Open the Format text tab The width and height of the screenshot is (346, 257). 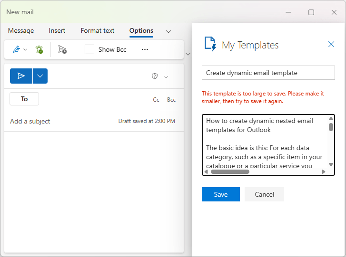98,31
